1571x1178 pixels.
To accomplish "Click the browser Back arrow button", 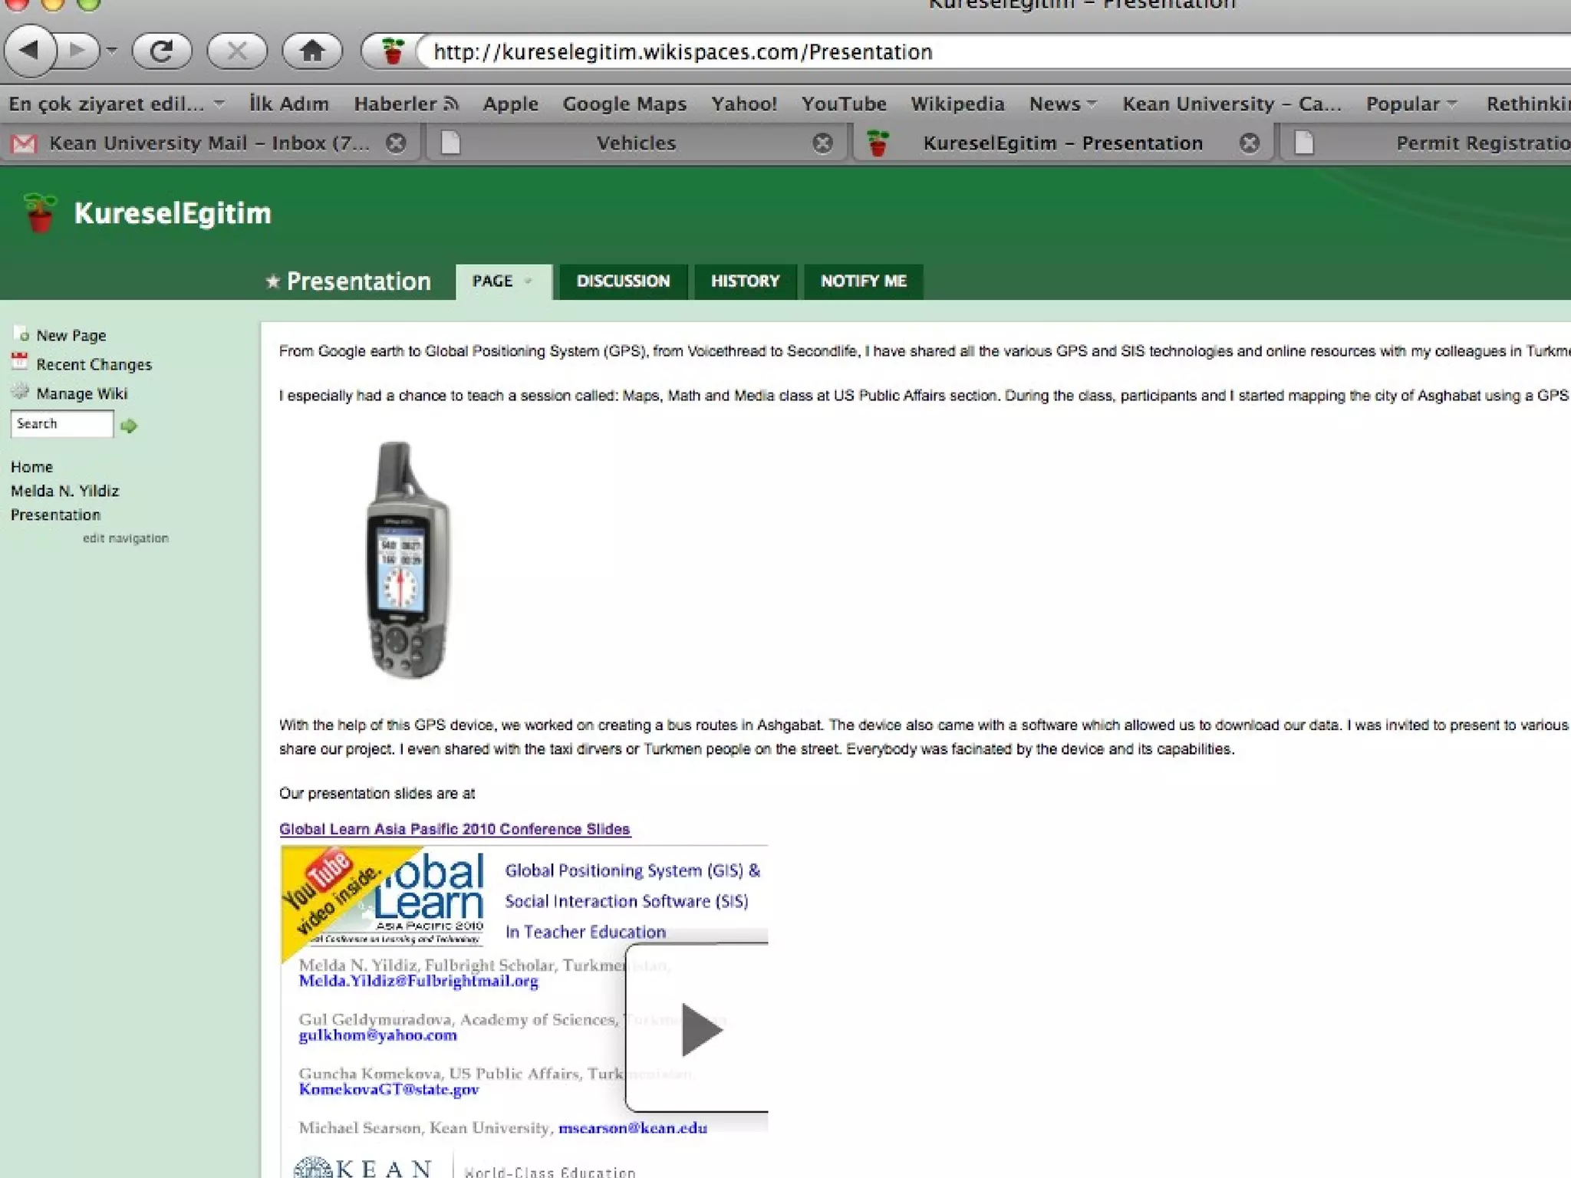I will pos(29,51).
